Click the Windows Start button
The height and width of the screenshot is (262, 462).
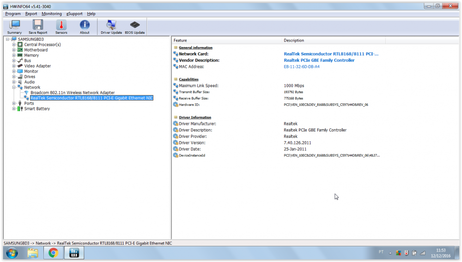point(11,253)
